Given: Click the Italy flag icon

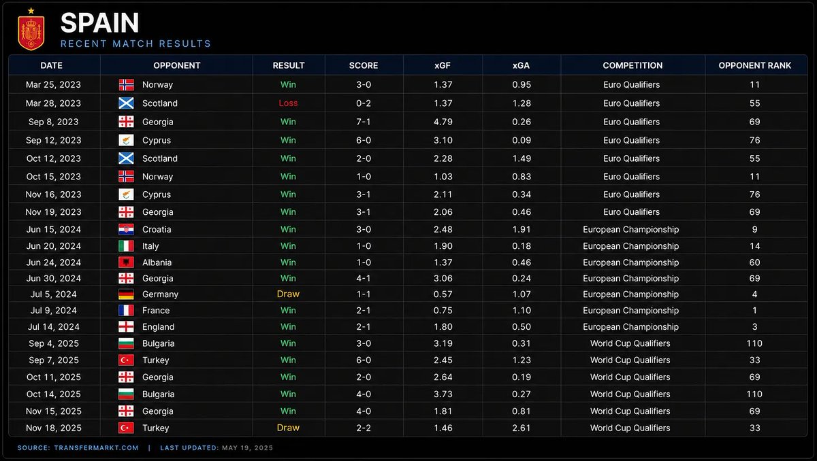Looking at the screenshot, I should point(127,246).
